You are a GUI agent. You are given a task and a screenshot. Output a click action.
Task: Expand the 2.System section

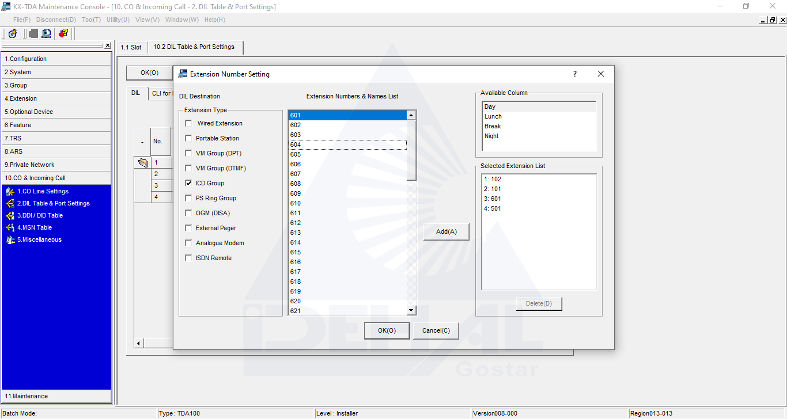[56, 72]
